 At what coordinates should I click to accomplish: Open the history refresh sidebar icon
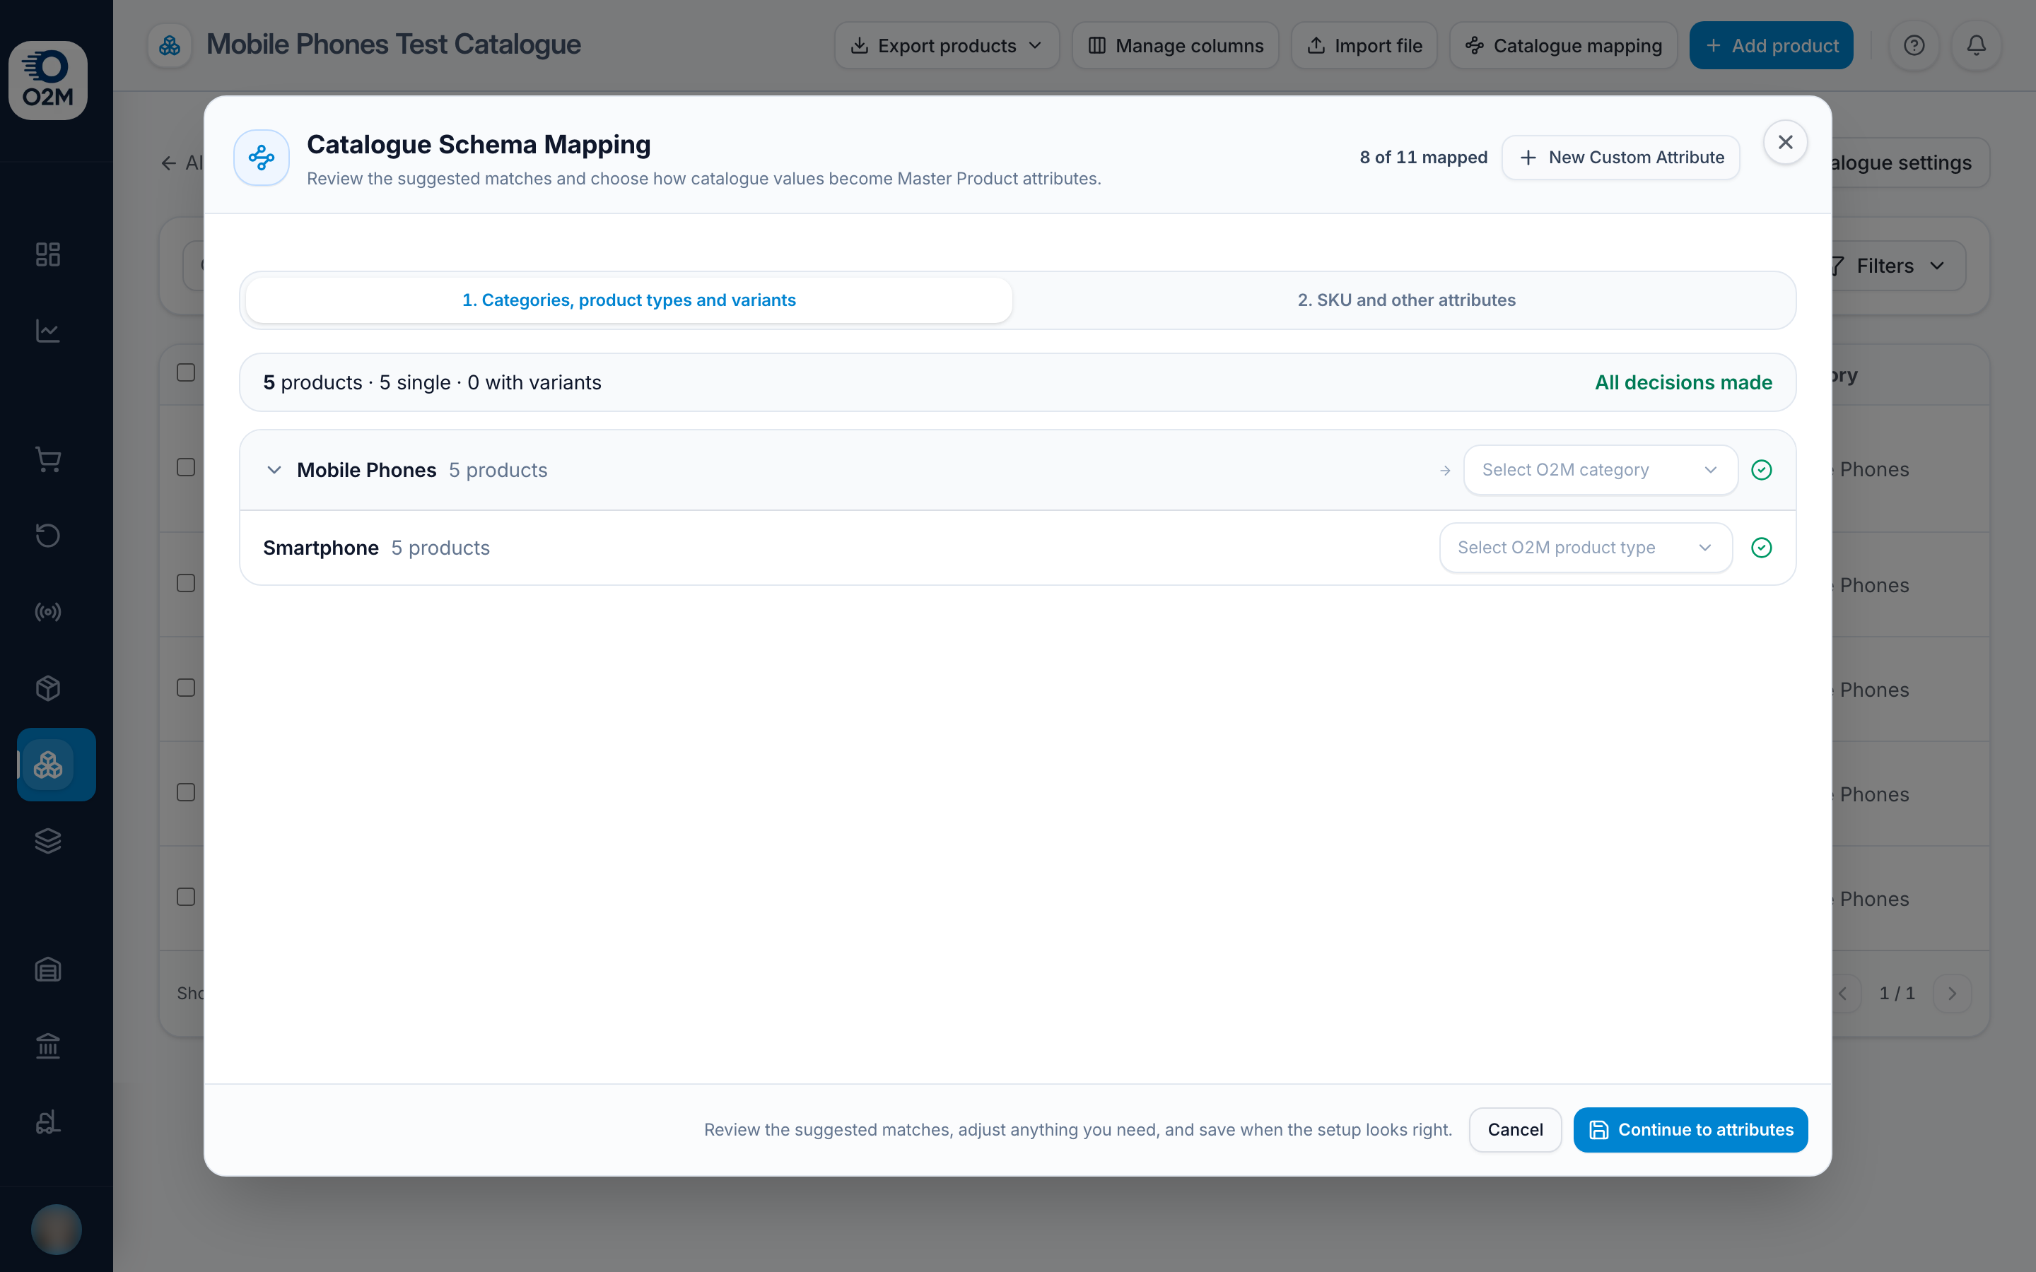pyautogui.click(x=48, y=535)
